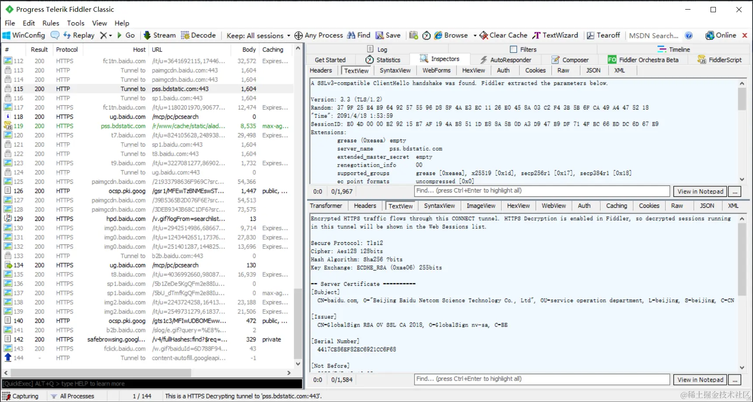Select the WebForms request tab
The image size is (753, 402).
436,70
